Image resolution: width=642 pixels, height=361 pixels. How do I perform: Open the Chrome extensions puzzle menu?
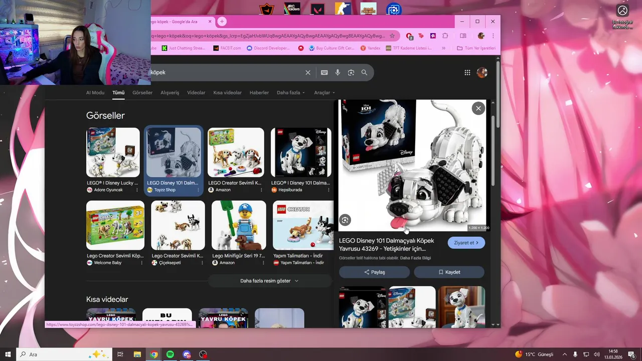coord(445,36)
